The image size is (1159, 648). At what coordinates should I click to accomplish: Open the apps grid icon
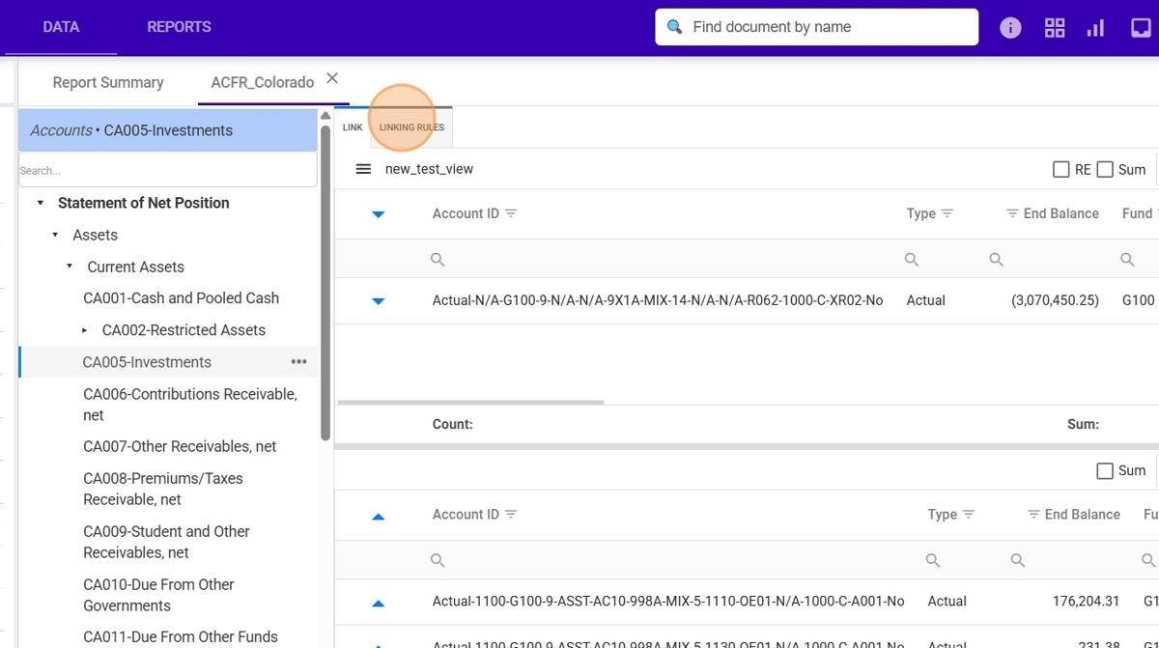pos(1055,28)
